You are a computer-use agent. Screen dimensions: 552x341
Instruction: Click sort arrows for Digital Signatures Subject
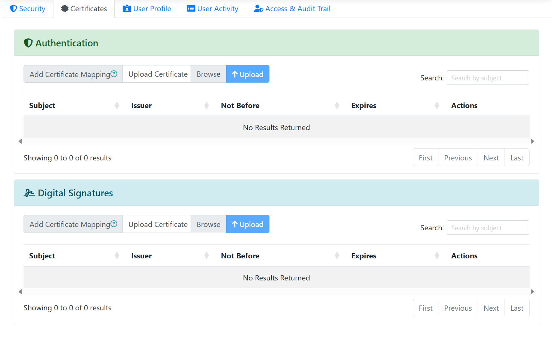(x=117, y=256)
